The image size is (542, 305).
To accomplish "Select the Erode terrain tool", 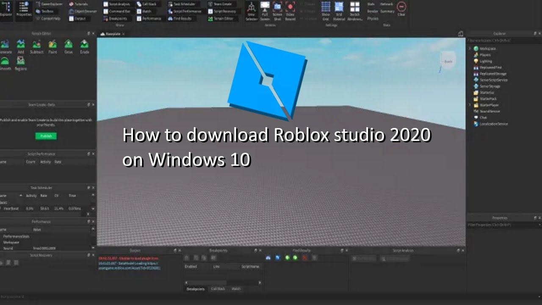I will pos(85,47).
